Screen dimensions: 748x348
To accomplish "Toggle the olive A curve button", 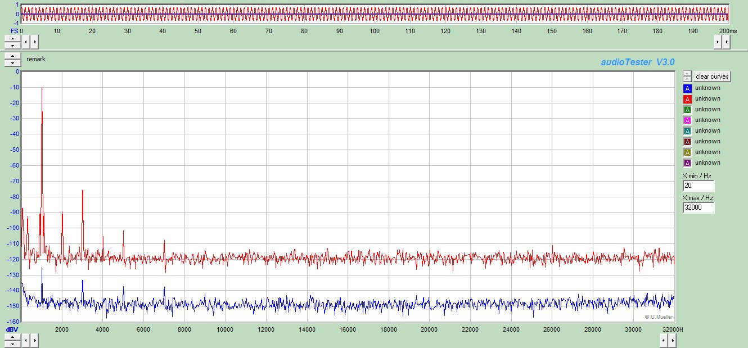I will [x=687, y=152].
